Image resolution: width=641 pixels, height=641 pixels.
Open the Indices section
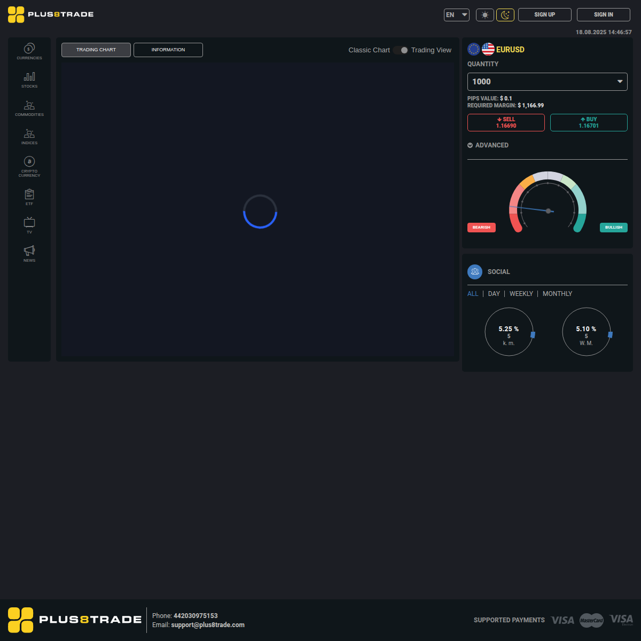[29, 137]
